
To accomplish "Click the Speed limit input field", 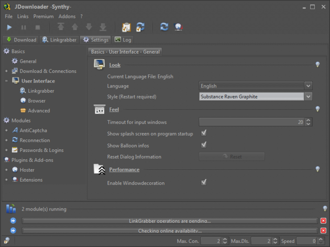I will pyautogui.click(x=307, y=241).
